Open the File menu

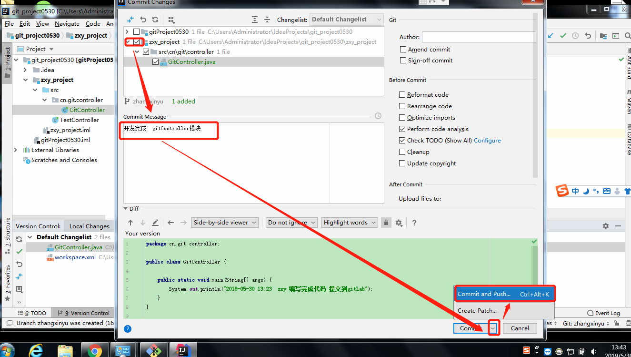pyautogui.click(x=9, y=23)
